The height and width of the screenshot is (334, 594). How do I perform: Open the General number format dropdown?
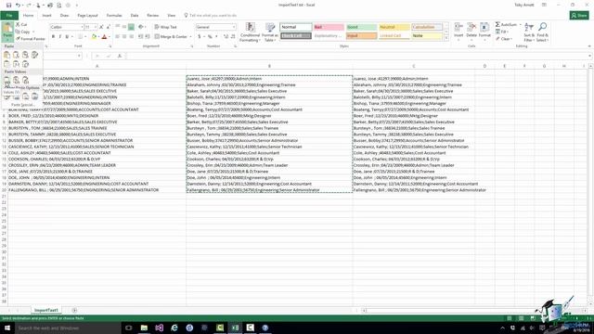[233, 27]
